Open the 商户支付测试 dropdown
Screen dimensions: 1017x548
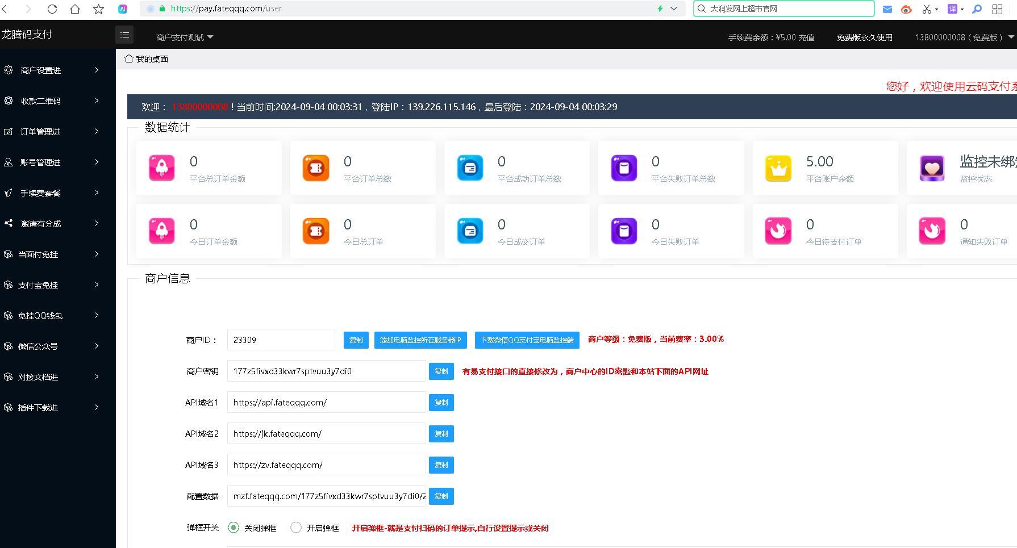[x=185, y=37]
